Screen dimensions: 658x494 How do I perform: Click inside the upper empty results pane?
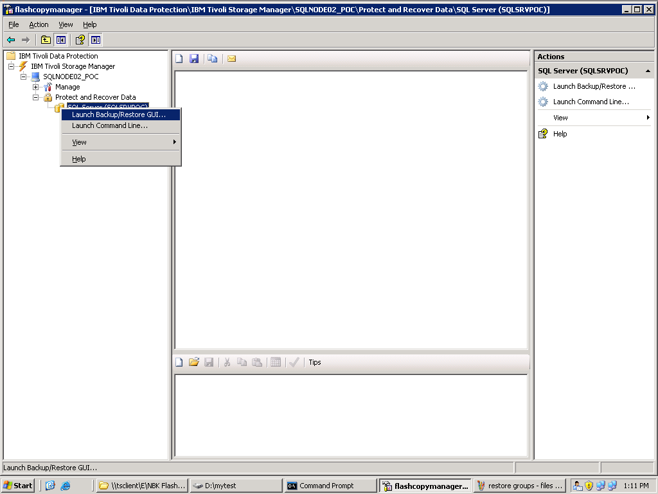351,210
